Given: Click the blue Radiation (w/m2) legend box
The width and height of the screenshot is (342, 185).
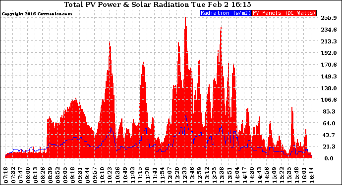Looking at the screenshot, I should [226, 13].
